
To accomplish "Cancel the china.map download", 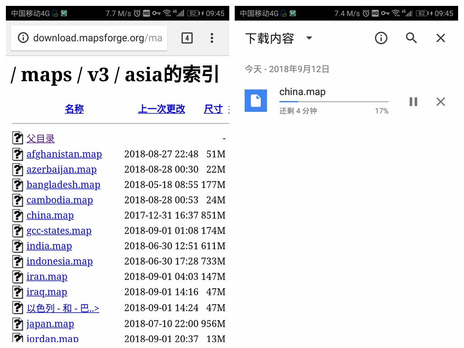I will click(440, 101).
